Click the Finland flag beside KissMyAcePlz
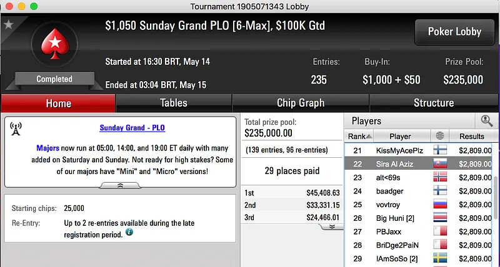 point(440,150)
